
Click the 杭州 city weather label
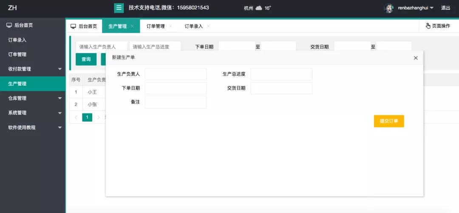click(249, 8)
